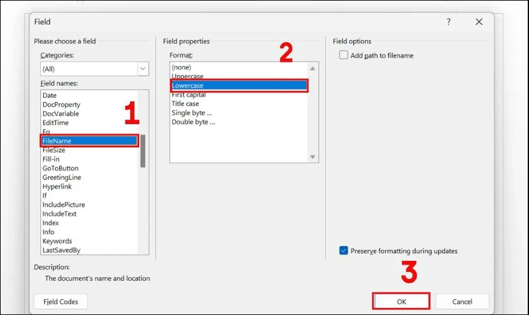Viewport: 529px width, 315px height.
Task: Choose Uppercase format
Action: click(239, 76)
